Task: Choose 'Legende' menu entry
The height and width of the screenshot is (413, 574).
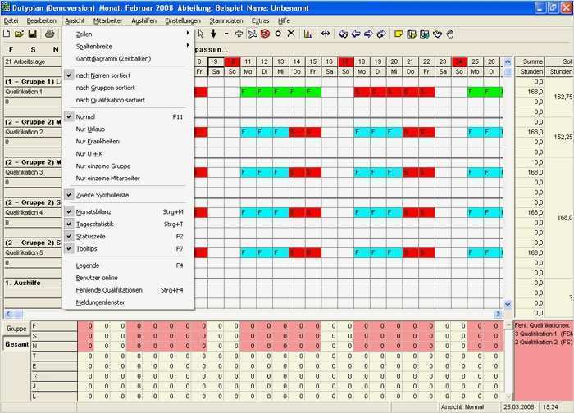Action: coord(128,265)
